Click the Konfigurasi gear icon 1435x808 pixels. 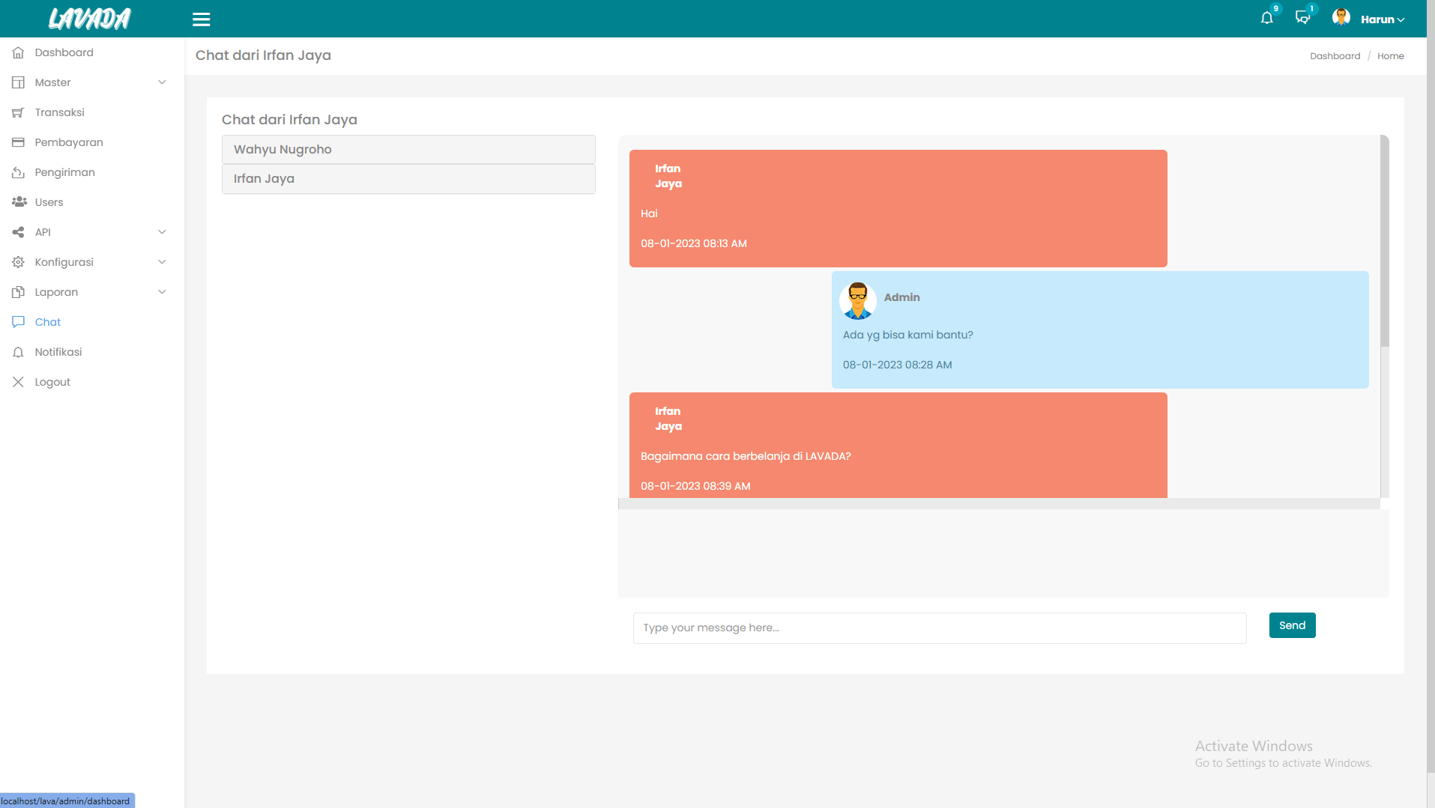tap(18, 262)
